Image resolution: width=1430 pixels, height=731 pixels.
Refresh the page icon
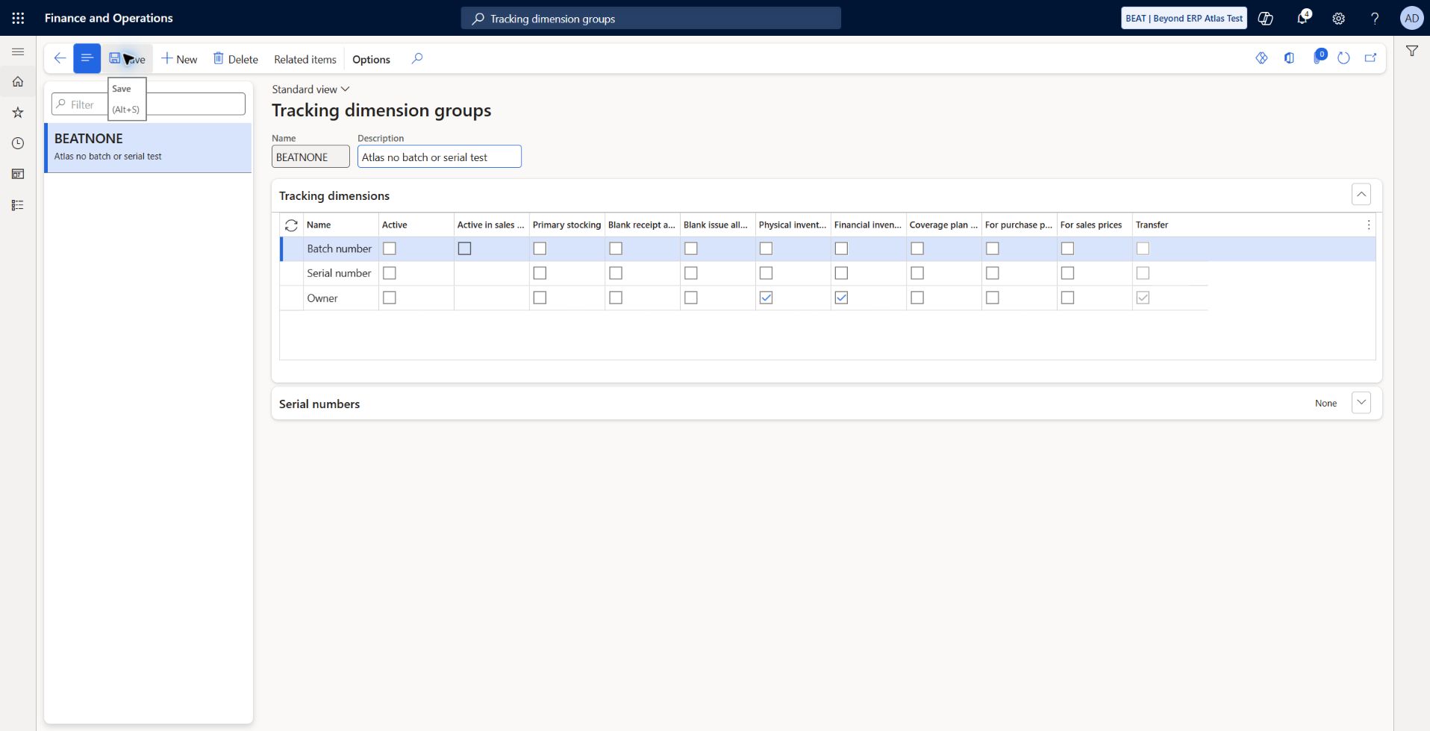(x=1343, y=58)
